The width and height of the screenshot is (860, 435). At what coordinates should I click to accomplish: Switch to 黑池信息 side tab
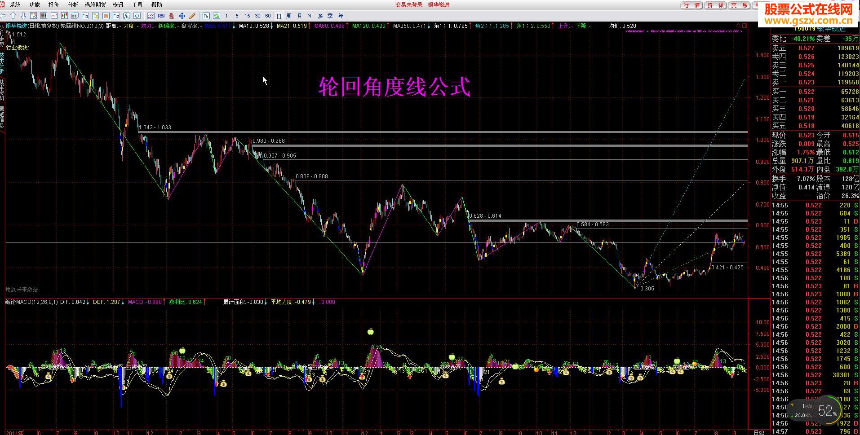2,116
